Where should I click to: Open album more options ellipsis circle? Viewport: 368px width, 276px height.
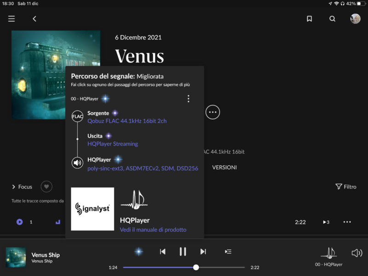pyautogui.click(x=213, y=112)
